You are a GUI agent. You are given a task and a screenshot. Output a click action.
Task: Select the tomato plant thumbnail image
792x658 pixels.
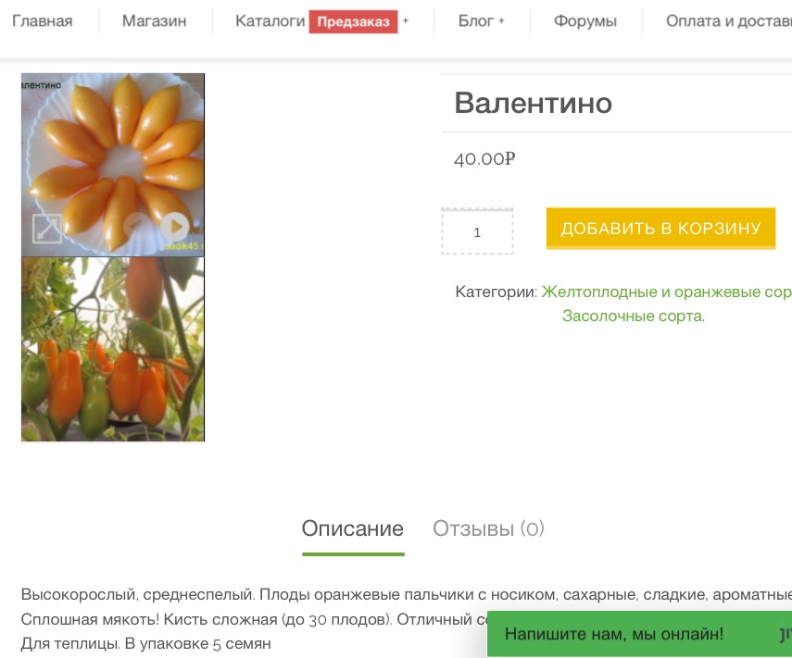(x=112, y=350)
